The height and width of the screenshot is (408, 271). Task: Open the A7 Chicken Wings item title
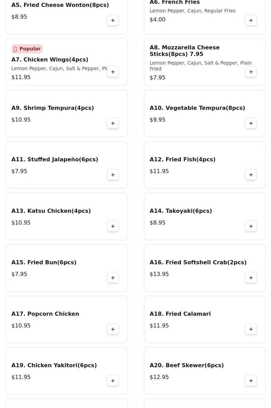coord(50,60)
